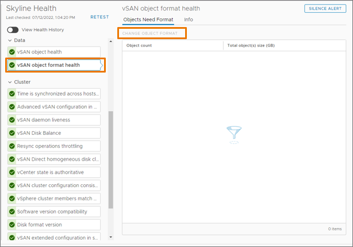Click the Retest link

click(x=99, y=17)
